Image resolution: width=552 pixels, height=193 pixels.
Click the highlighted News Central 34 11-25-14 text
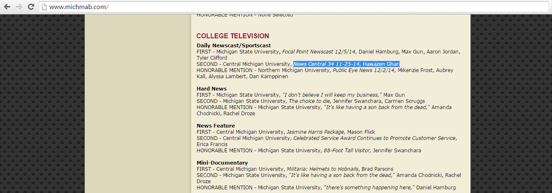pyautogui.click(x=346, y=64)
